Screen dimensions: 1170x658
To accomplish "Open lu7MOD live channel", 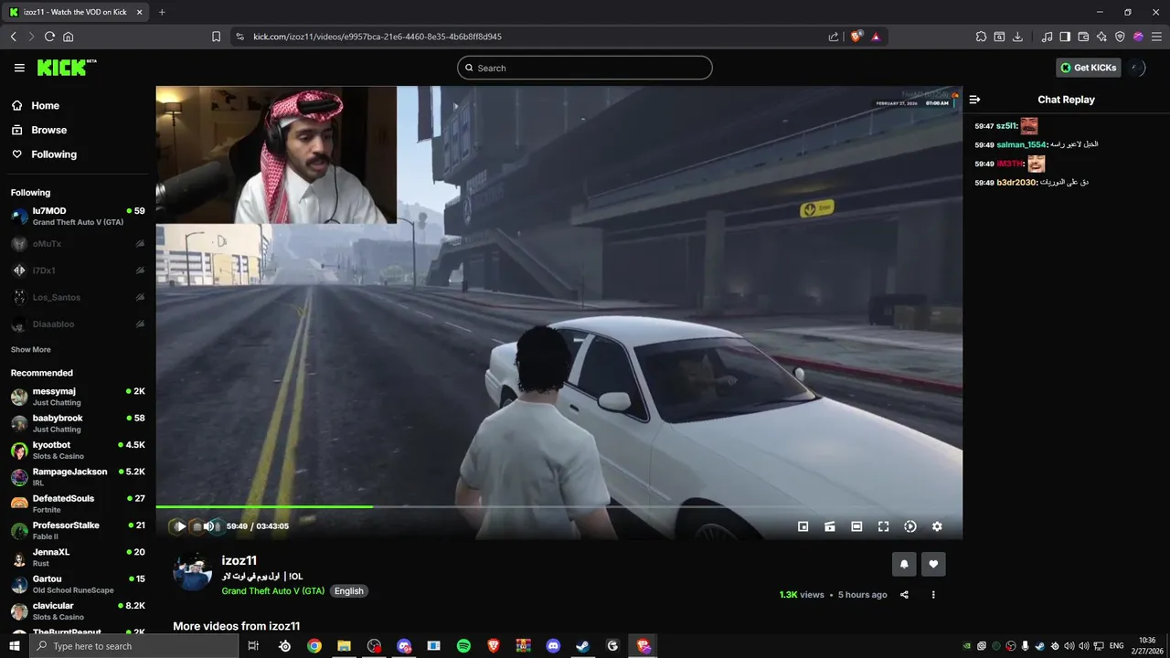I will (78, 217).
